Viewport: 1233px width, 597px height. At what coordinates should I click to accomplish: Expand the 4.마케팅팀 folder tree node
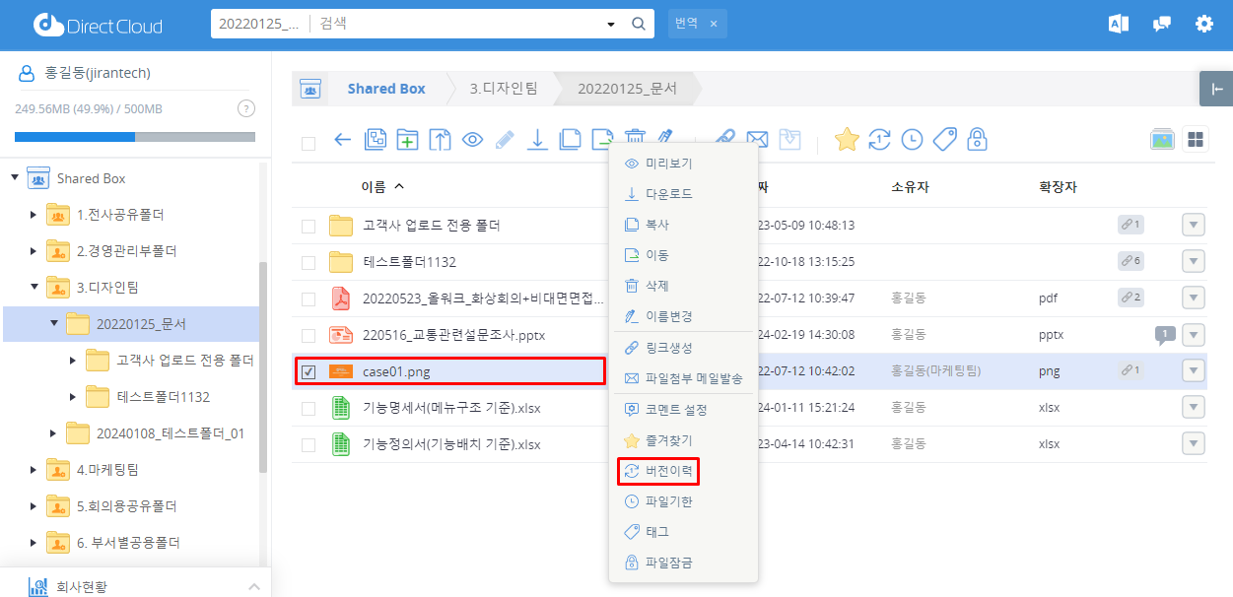click(34, 470)
